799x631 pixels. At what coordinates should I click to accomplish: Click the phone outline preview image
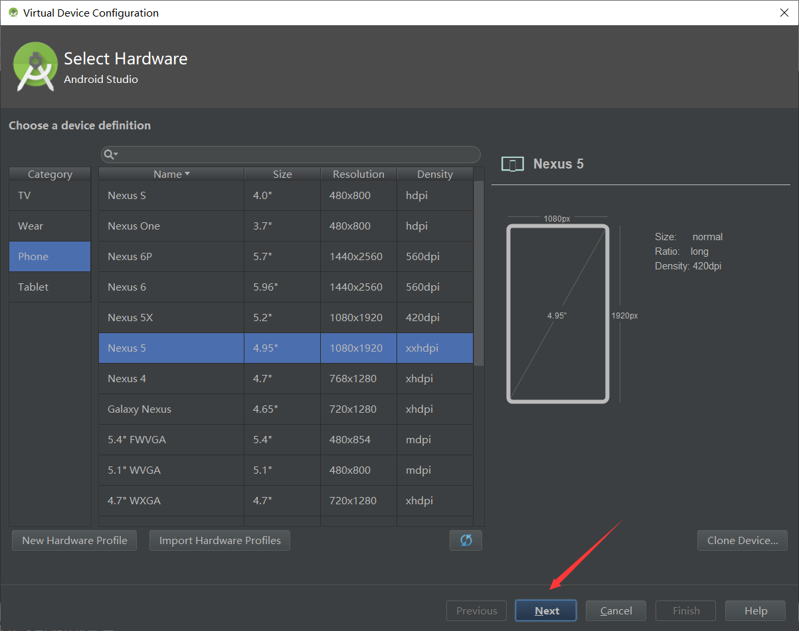(558, 313)
